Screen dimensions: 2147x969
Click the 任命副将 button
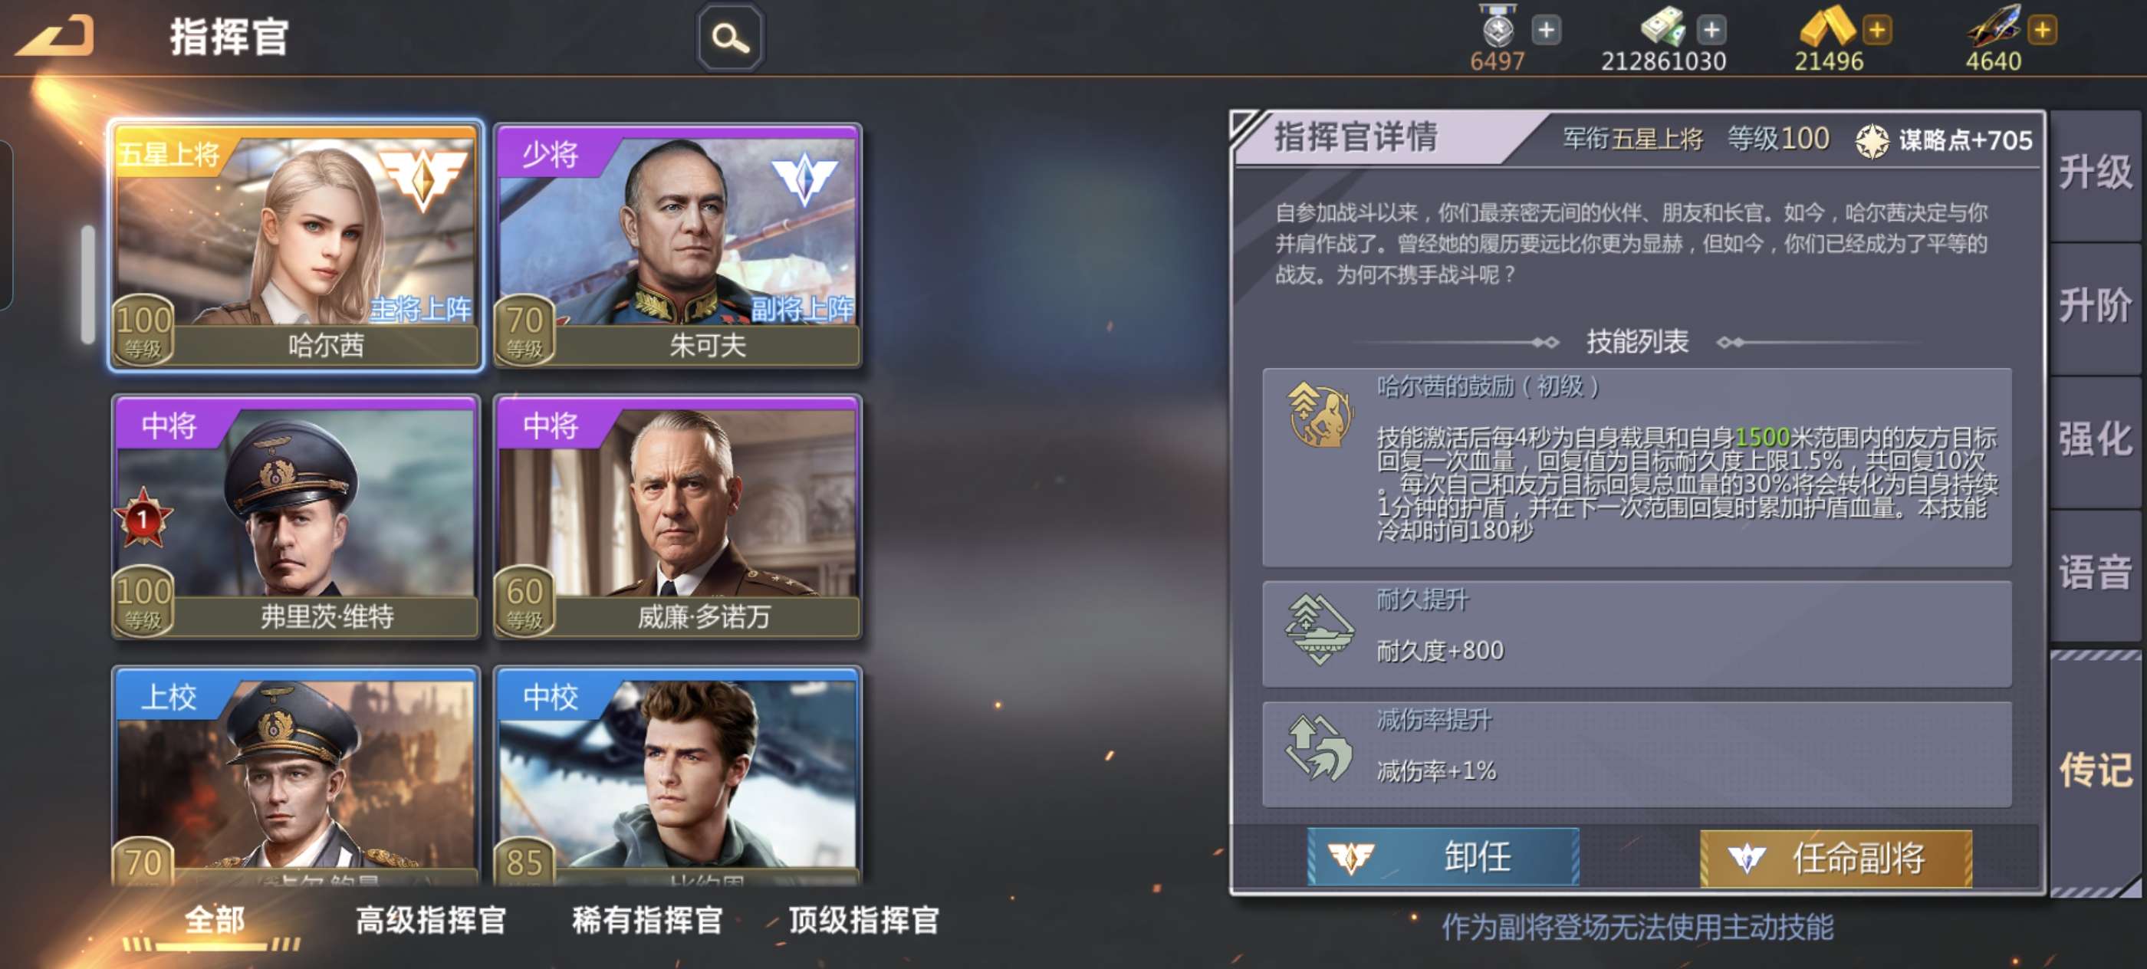[x=1836, y=858]
